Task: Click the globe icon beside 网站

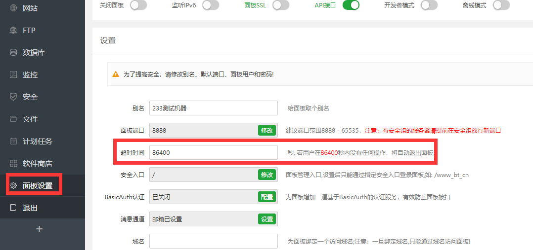Action: pyautogui.click(x=13, y=8)
